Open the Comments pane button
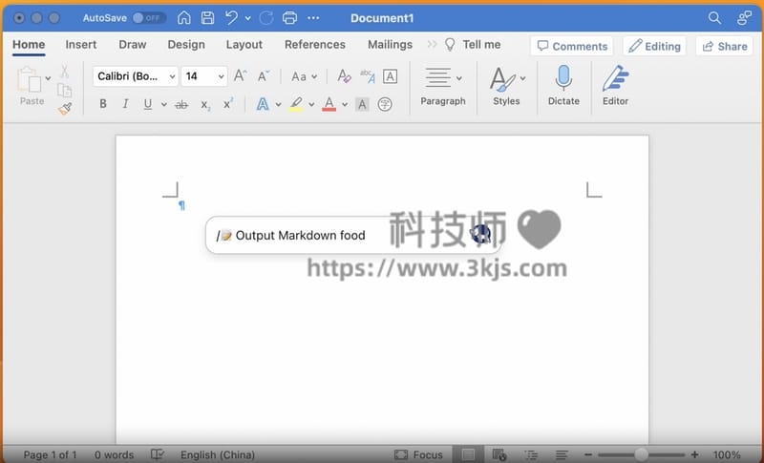The image size is (764, 463). tap(572, 46)
